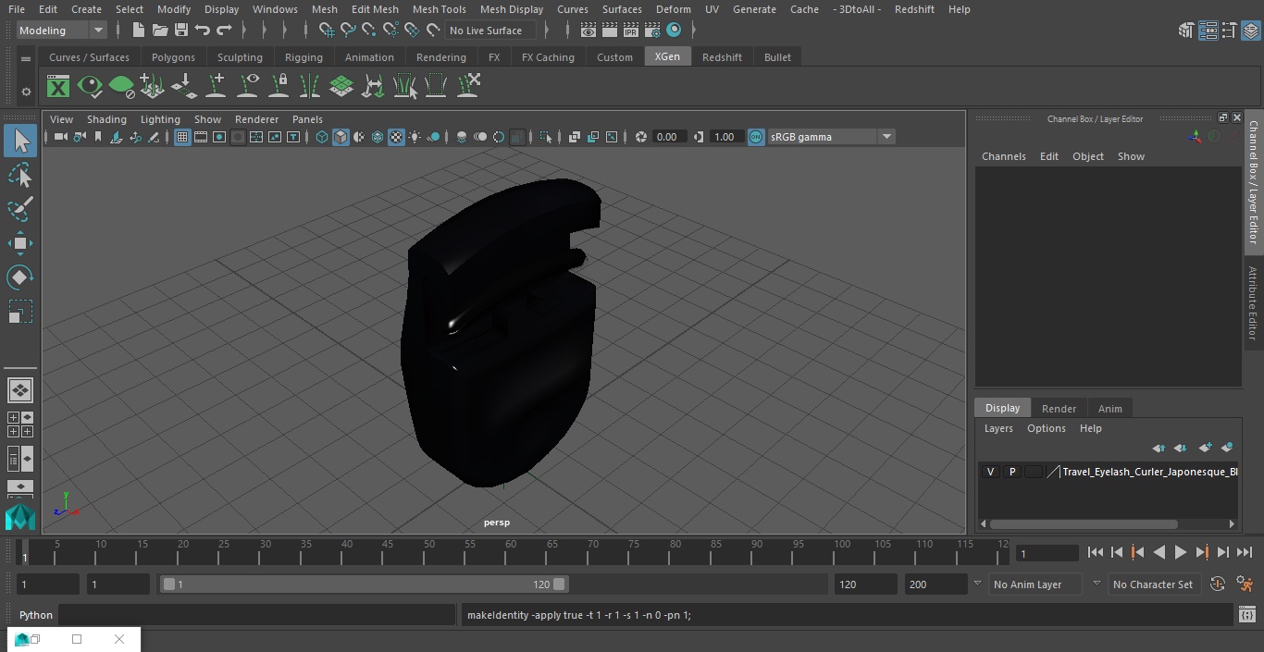The width and height of the screenshot is (1264, 652).
Task: Switch to the Rigging shelf tab
Action: click(304, 57)
